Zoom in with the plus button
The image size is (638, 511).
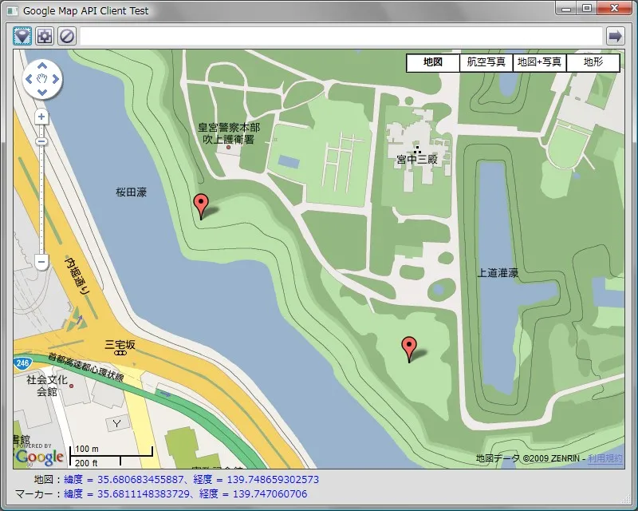[x=42, y=117]
